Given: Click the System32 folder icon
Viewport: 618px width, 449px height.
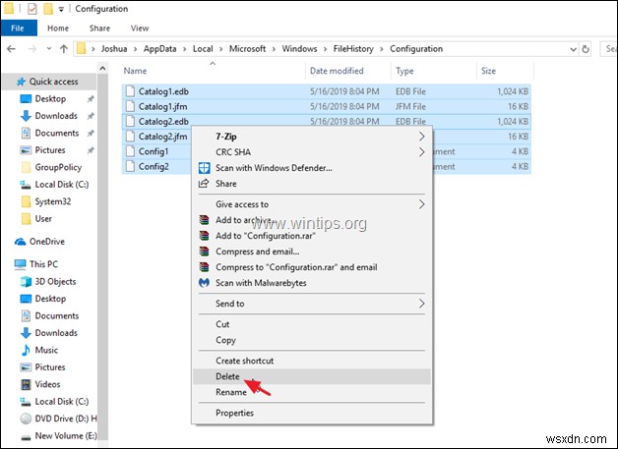Looking at the screenshot, I should pos(26,201).
